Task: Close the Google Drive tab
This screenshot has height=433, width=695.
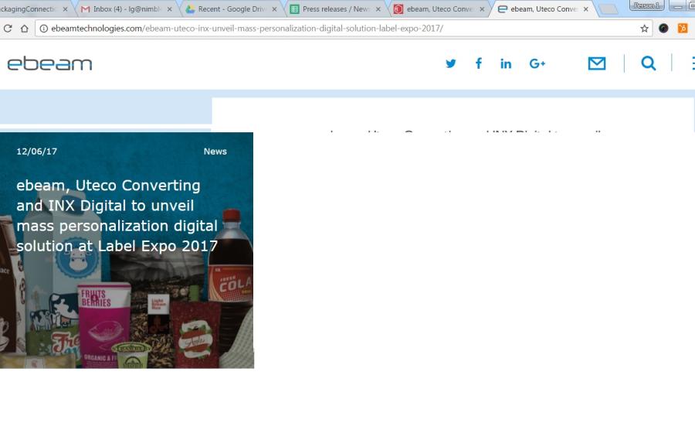Action: pyautogui.click(x=274, y=9)
